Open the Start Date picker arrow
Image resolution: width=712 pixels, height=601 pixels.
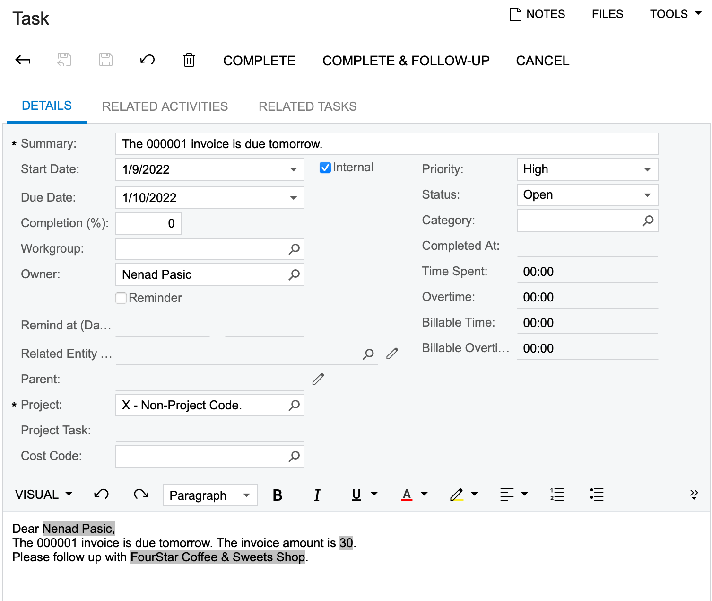pyautogui.click(x=293, y=169)
